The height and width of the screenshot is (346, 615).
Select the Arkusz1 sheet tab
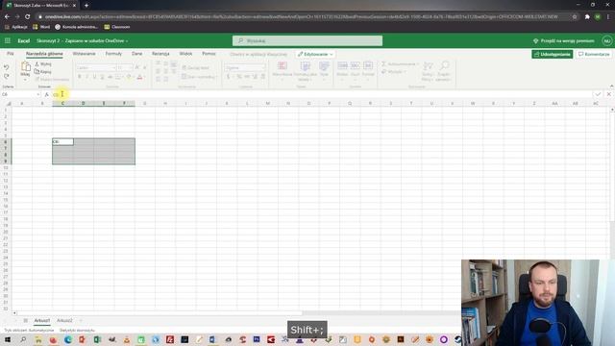42,320
